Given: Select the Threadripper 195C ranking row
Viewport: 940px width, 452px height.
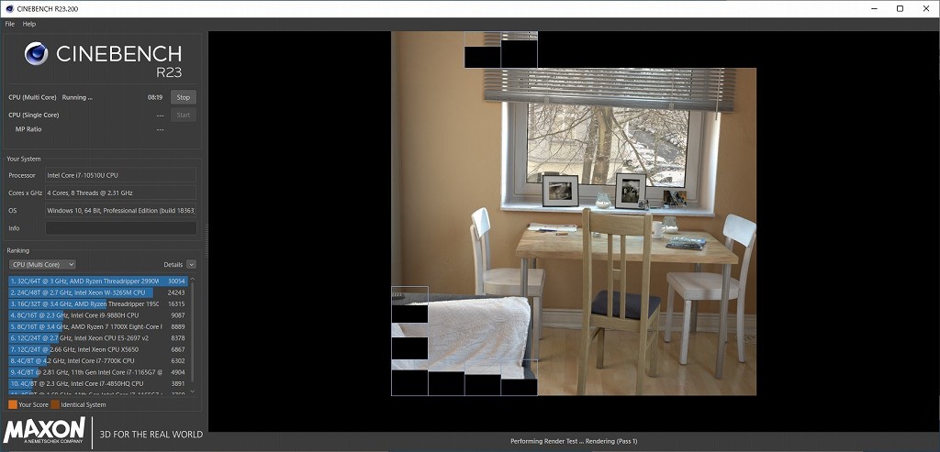Looking at the screenshot, I should tap(98, 303).
